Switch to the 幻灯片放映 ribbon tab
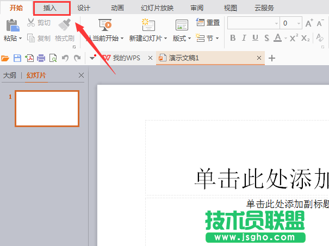 [157, 8]
